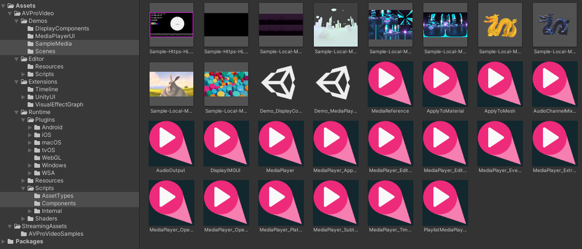
Task: Select the golden dragon video thumbnail
Action: click(500, 25)
